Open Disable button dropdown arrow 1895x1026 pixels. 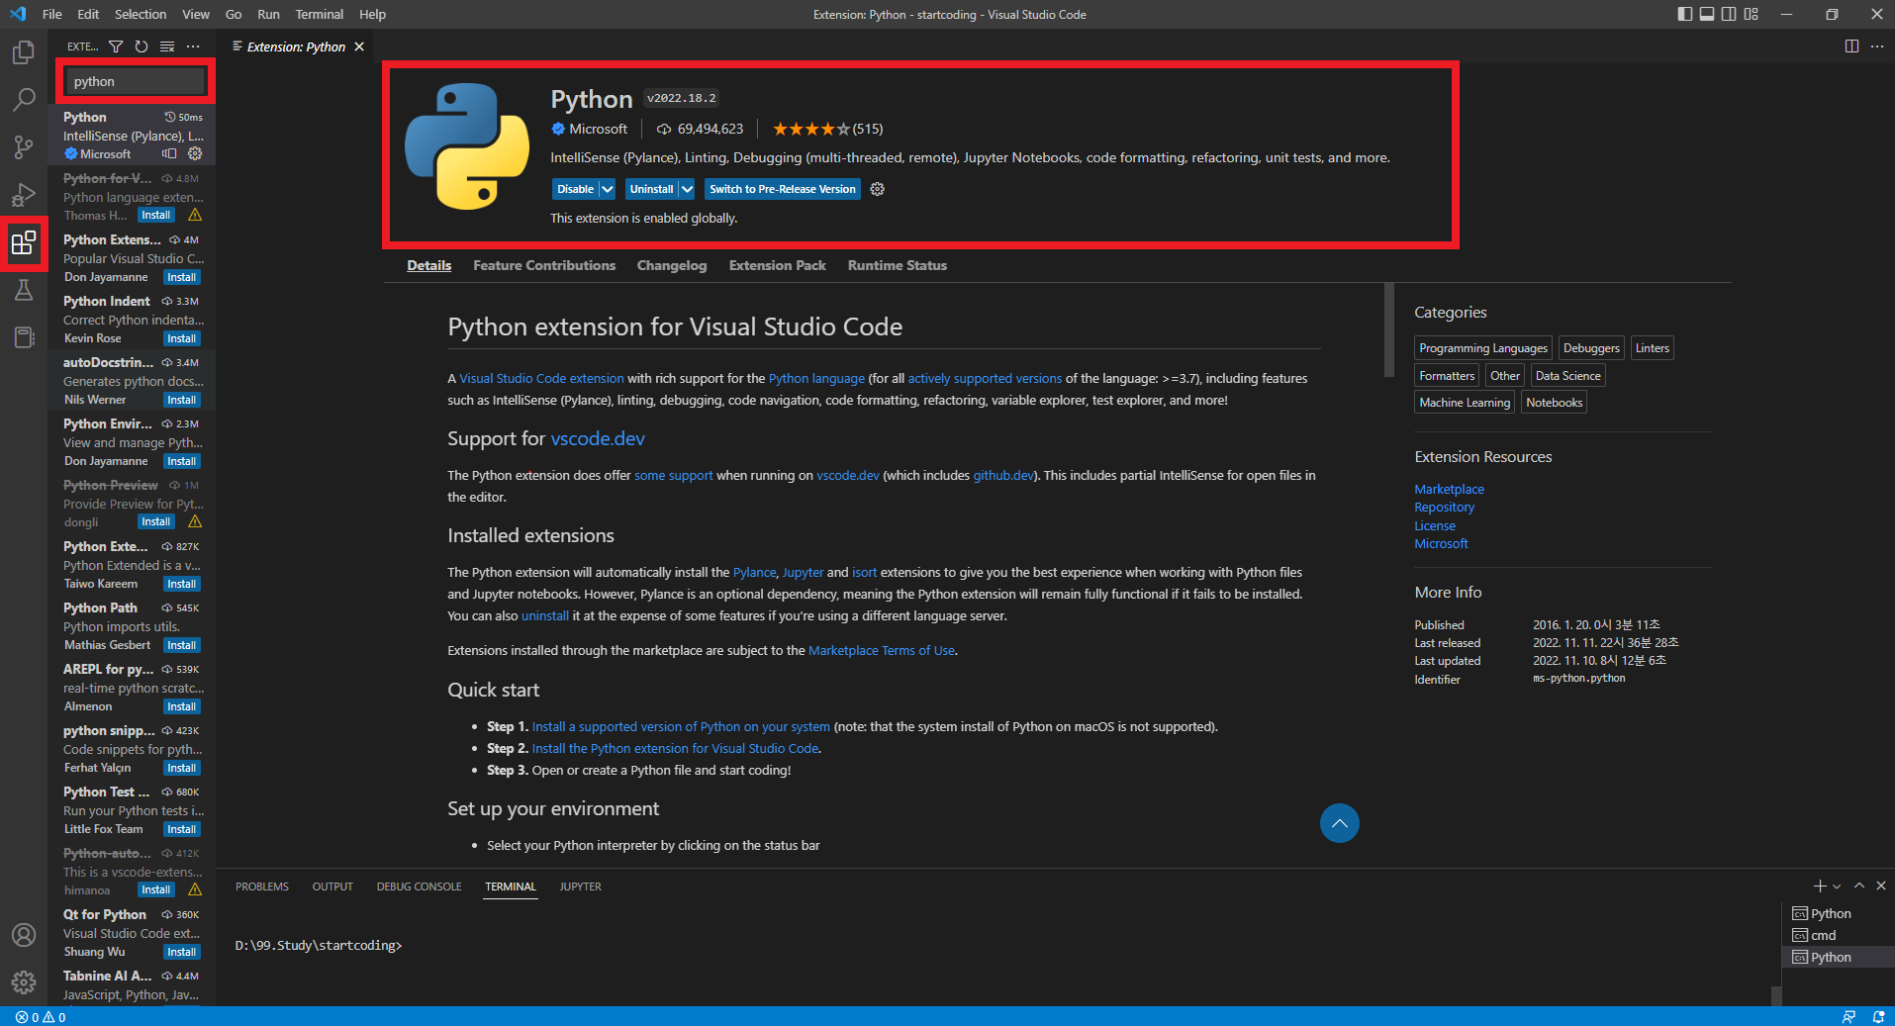[608, 189]
